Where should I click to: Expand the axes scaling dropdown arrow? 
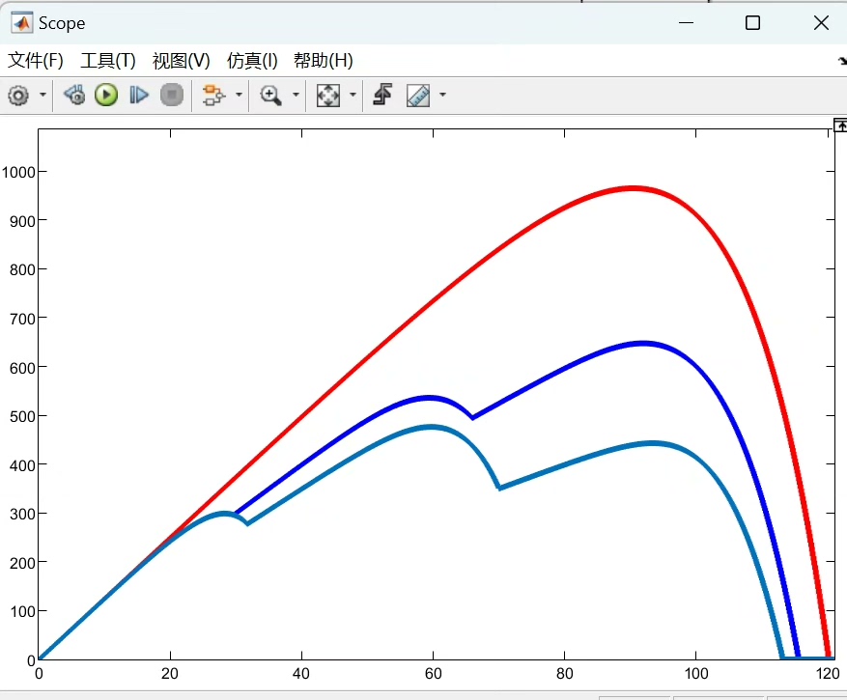pos(353,95)
